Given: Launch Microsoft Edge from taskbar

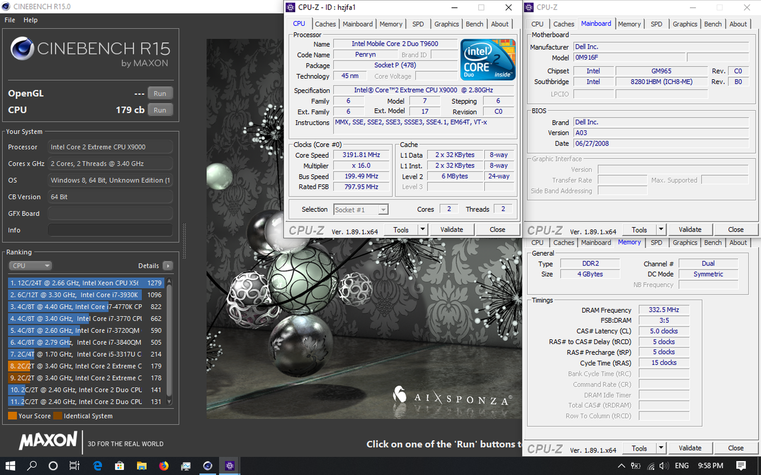Looking at the screenshot, I should (x=98, y=466).
